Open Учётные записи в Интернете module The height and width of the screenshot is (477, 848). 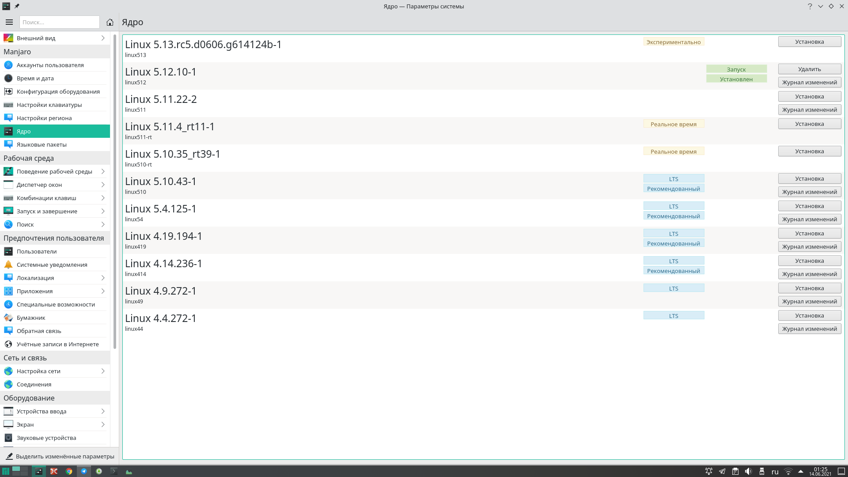point(55,344)
